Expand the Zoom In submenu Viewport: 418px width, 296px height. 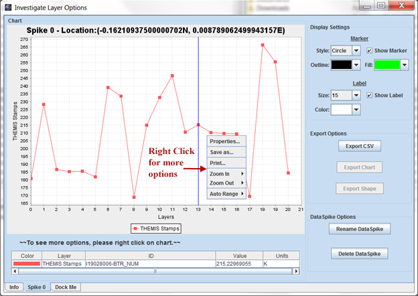[226, 174]
